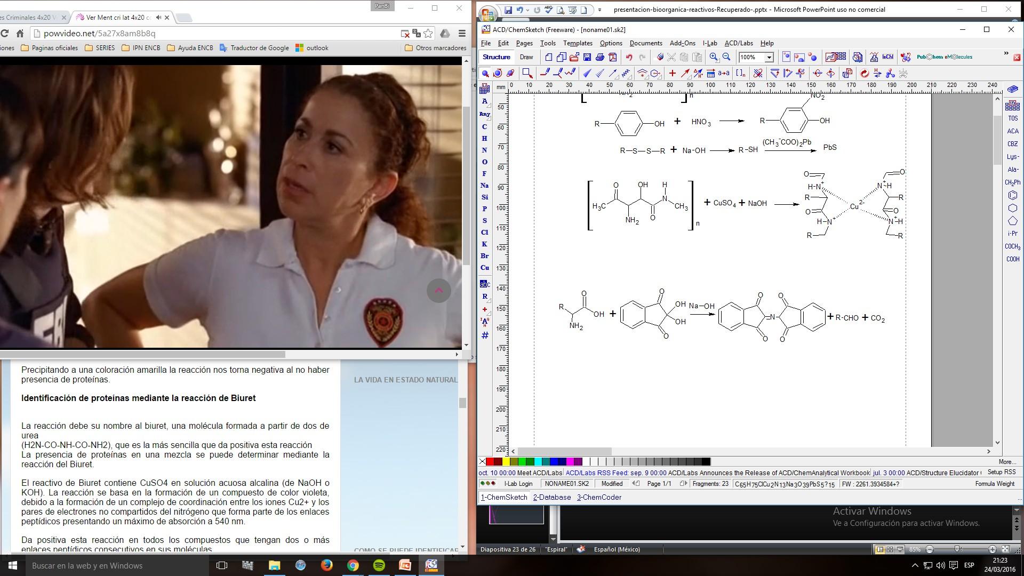The height and width of the screenshot is (576, 1024).
Task: Select the Polymer brackets tool
Action: coord(740,74)
